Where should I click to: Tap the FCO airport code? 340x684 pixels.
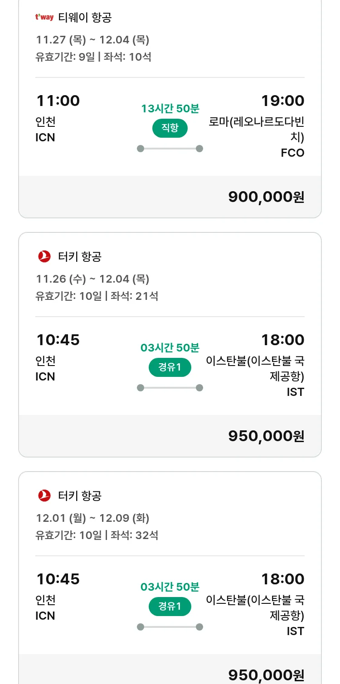[292, 153]
